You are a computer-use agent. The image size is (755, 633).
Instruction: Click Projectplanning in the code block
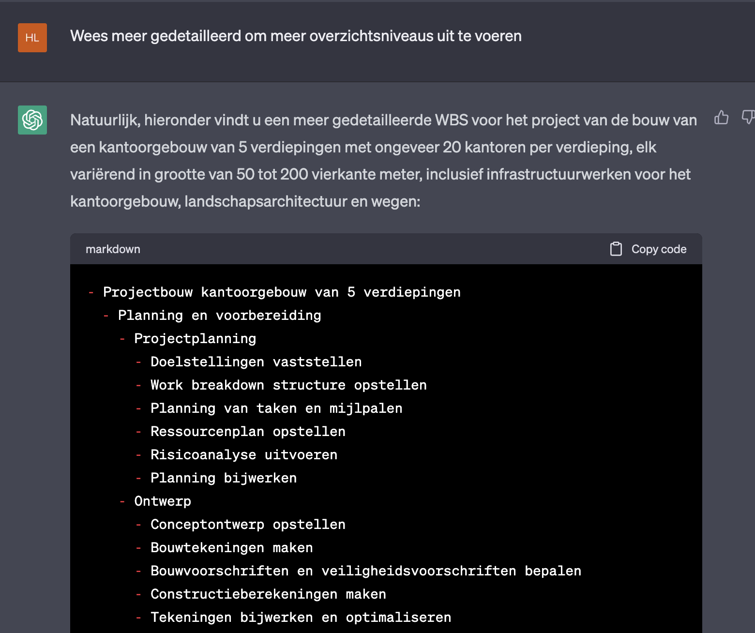pos(195,338)
